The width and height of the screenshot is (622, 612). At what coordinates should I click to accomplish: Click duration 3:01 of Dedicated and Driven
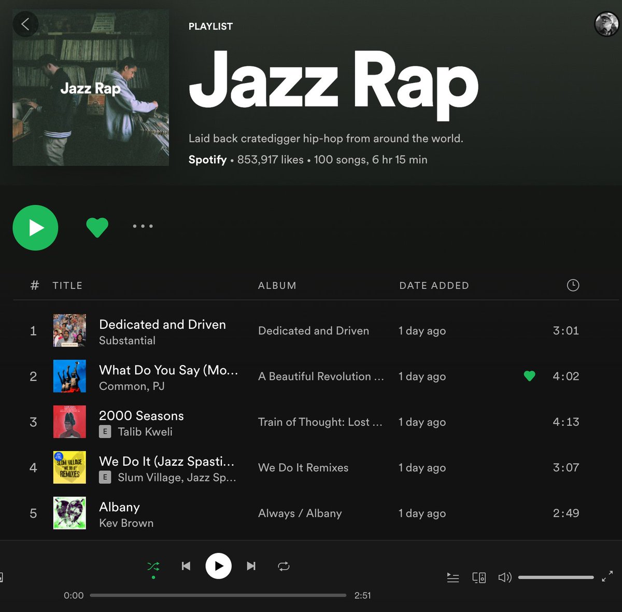(566, 330)
